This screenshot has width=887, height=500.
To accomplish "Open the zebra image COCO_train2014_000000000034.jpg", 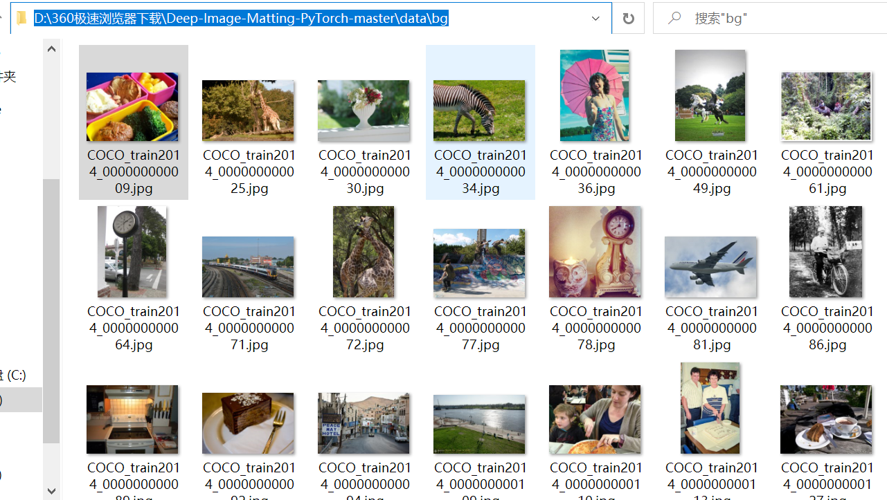I will (479, 110).
